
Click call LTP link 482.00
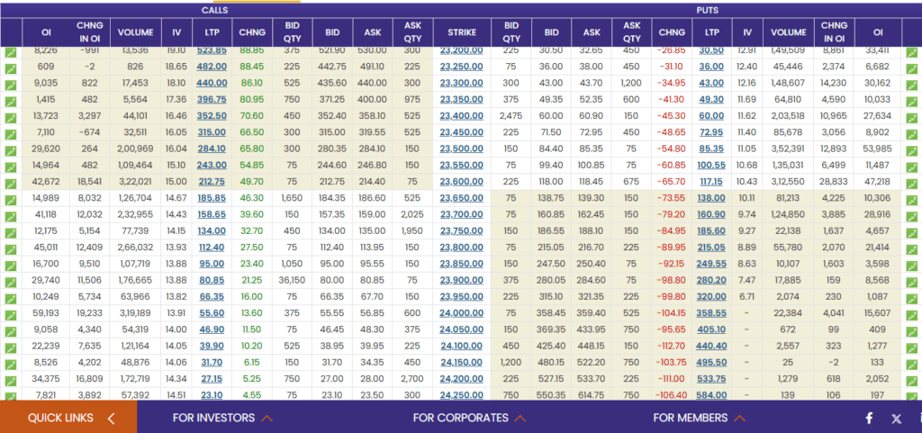(x=212, y=67)
